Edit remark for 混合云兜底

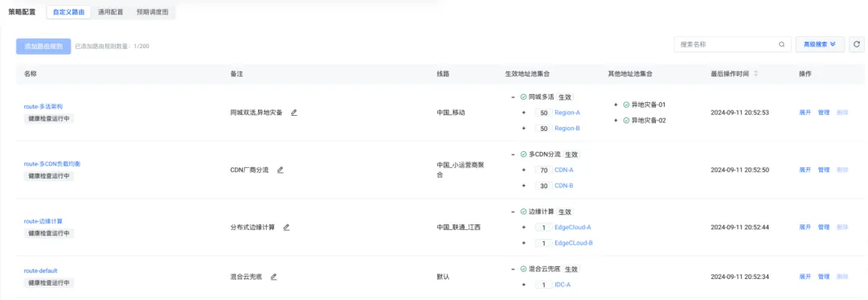[x=273, y=276]
